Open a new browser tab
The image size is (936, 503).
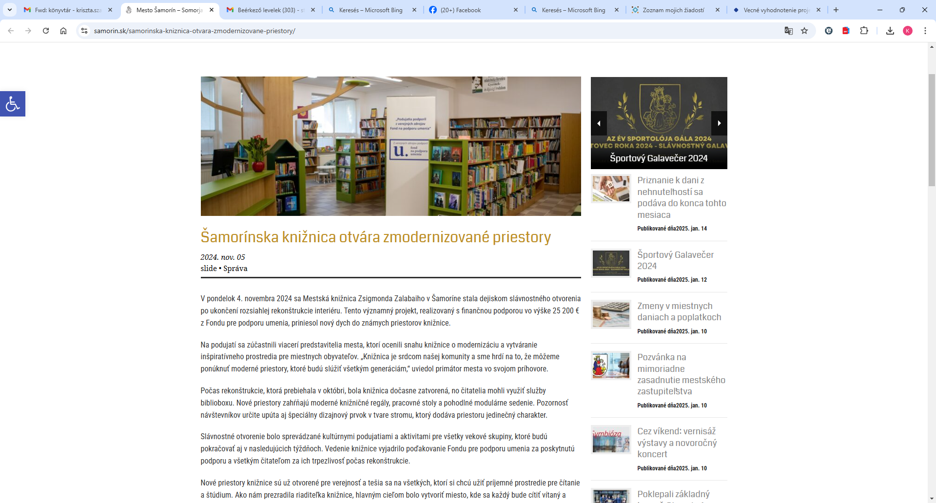[x=836, y=10]
